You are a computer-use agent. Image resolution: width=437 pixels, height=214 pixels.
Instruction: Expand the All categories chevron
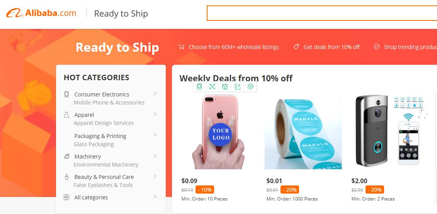[155, 197]
